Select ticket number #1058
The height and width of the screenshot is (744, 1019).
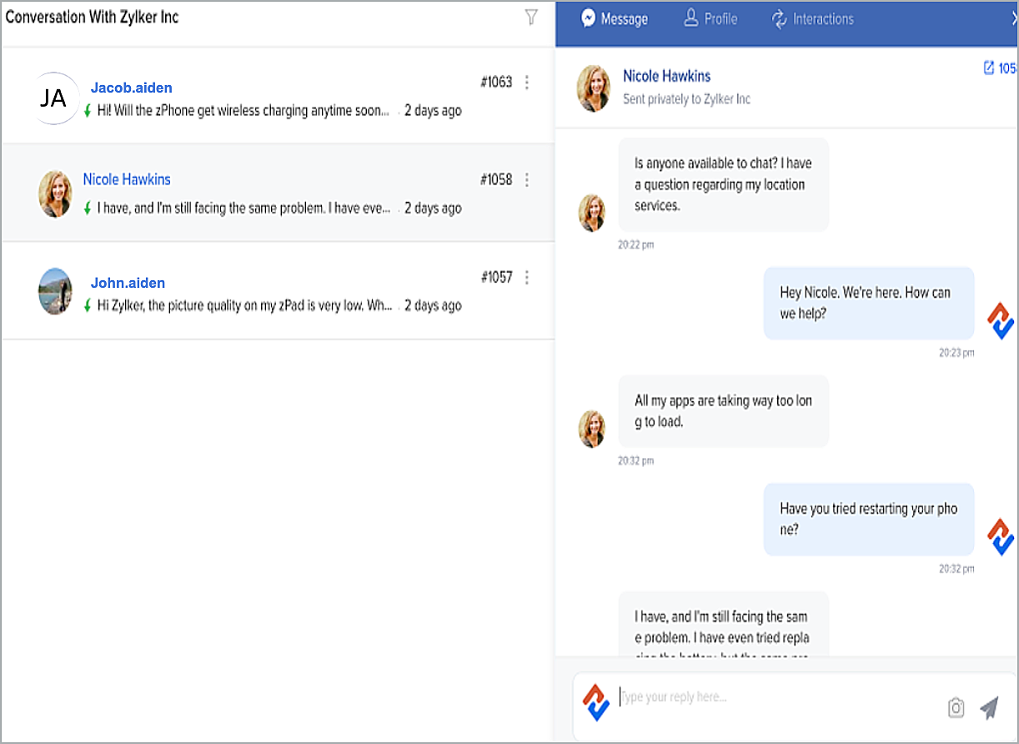coord(496,179)
